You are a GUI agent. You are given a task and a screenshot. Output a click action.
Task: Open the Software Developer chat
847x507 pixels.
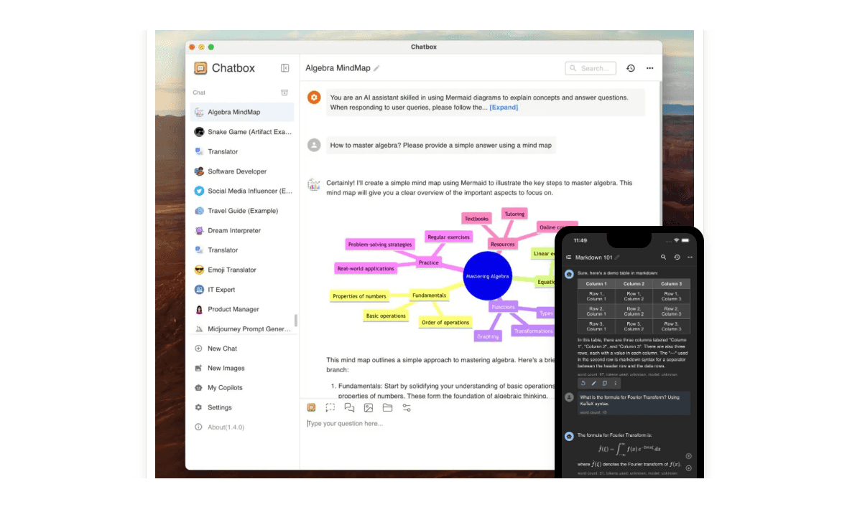tap(242, 171)
